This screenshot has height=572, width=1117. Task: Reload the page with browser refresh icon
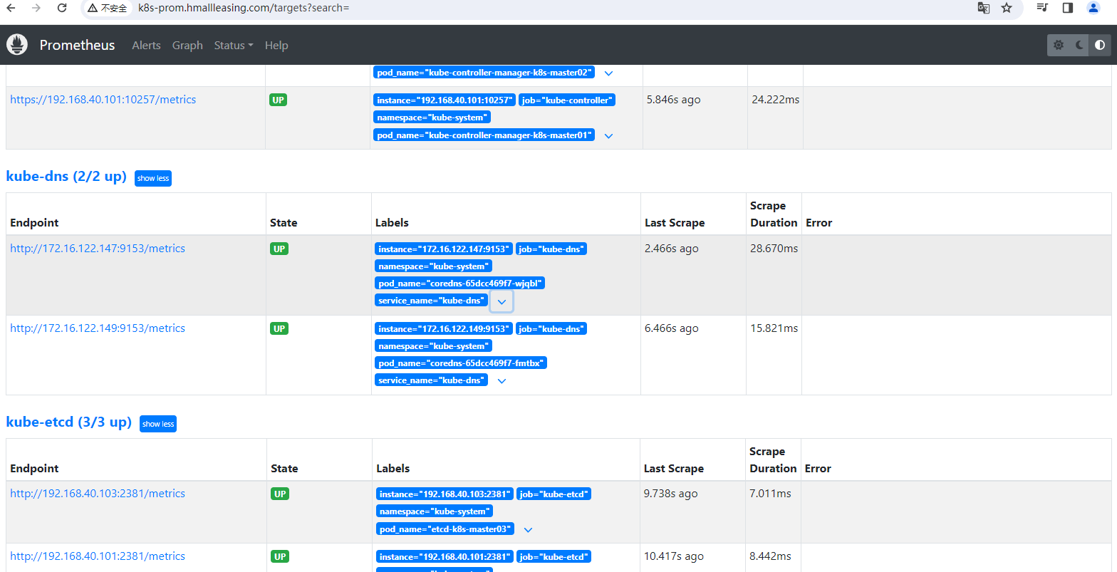(62, 8)
